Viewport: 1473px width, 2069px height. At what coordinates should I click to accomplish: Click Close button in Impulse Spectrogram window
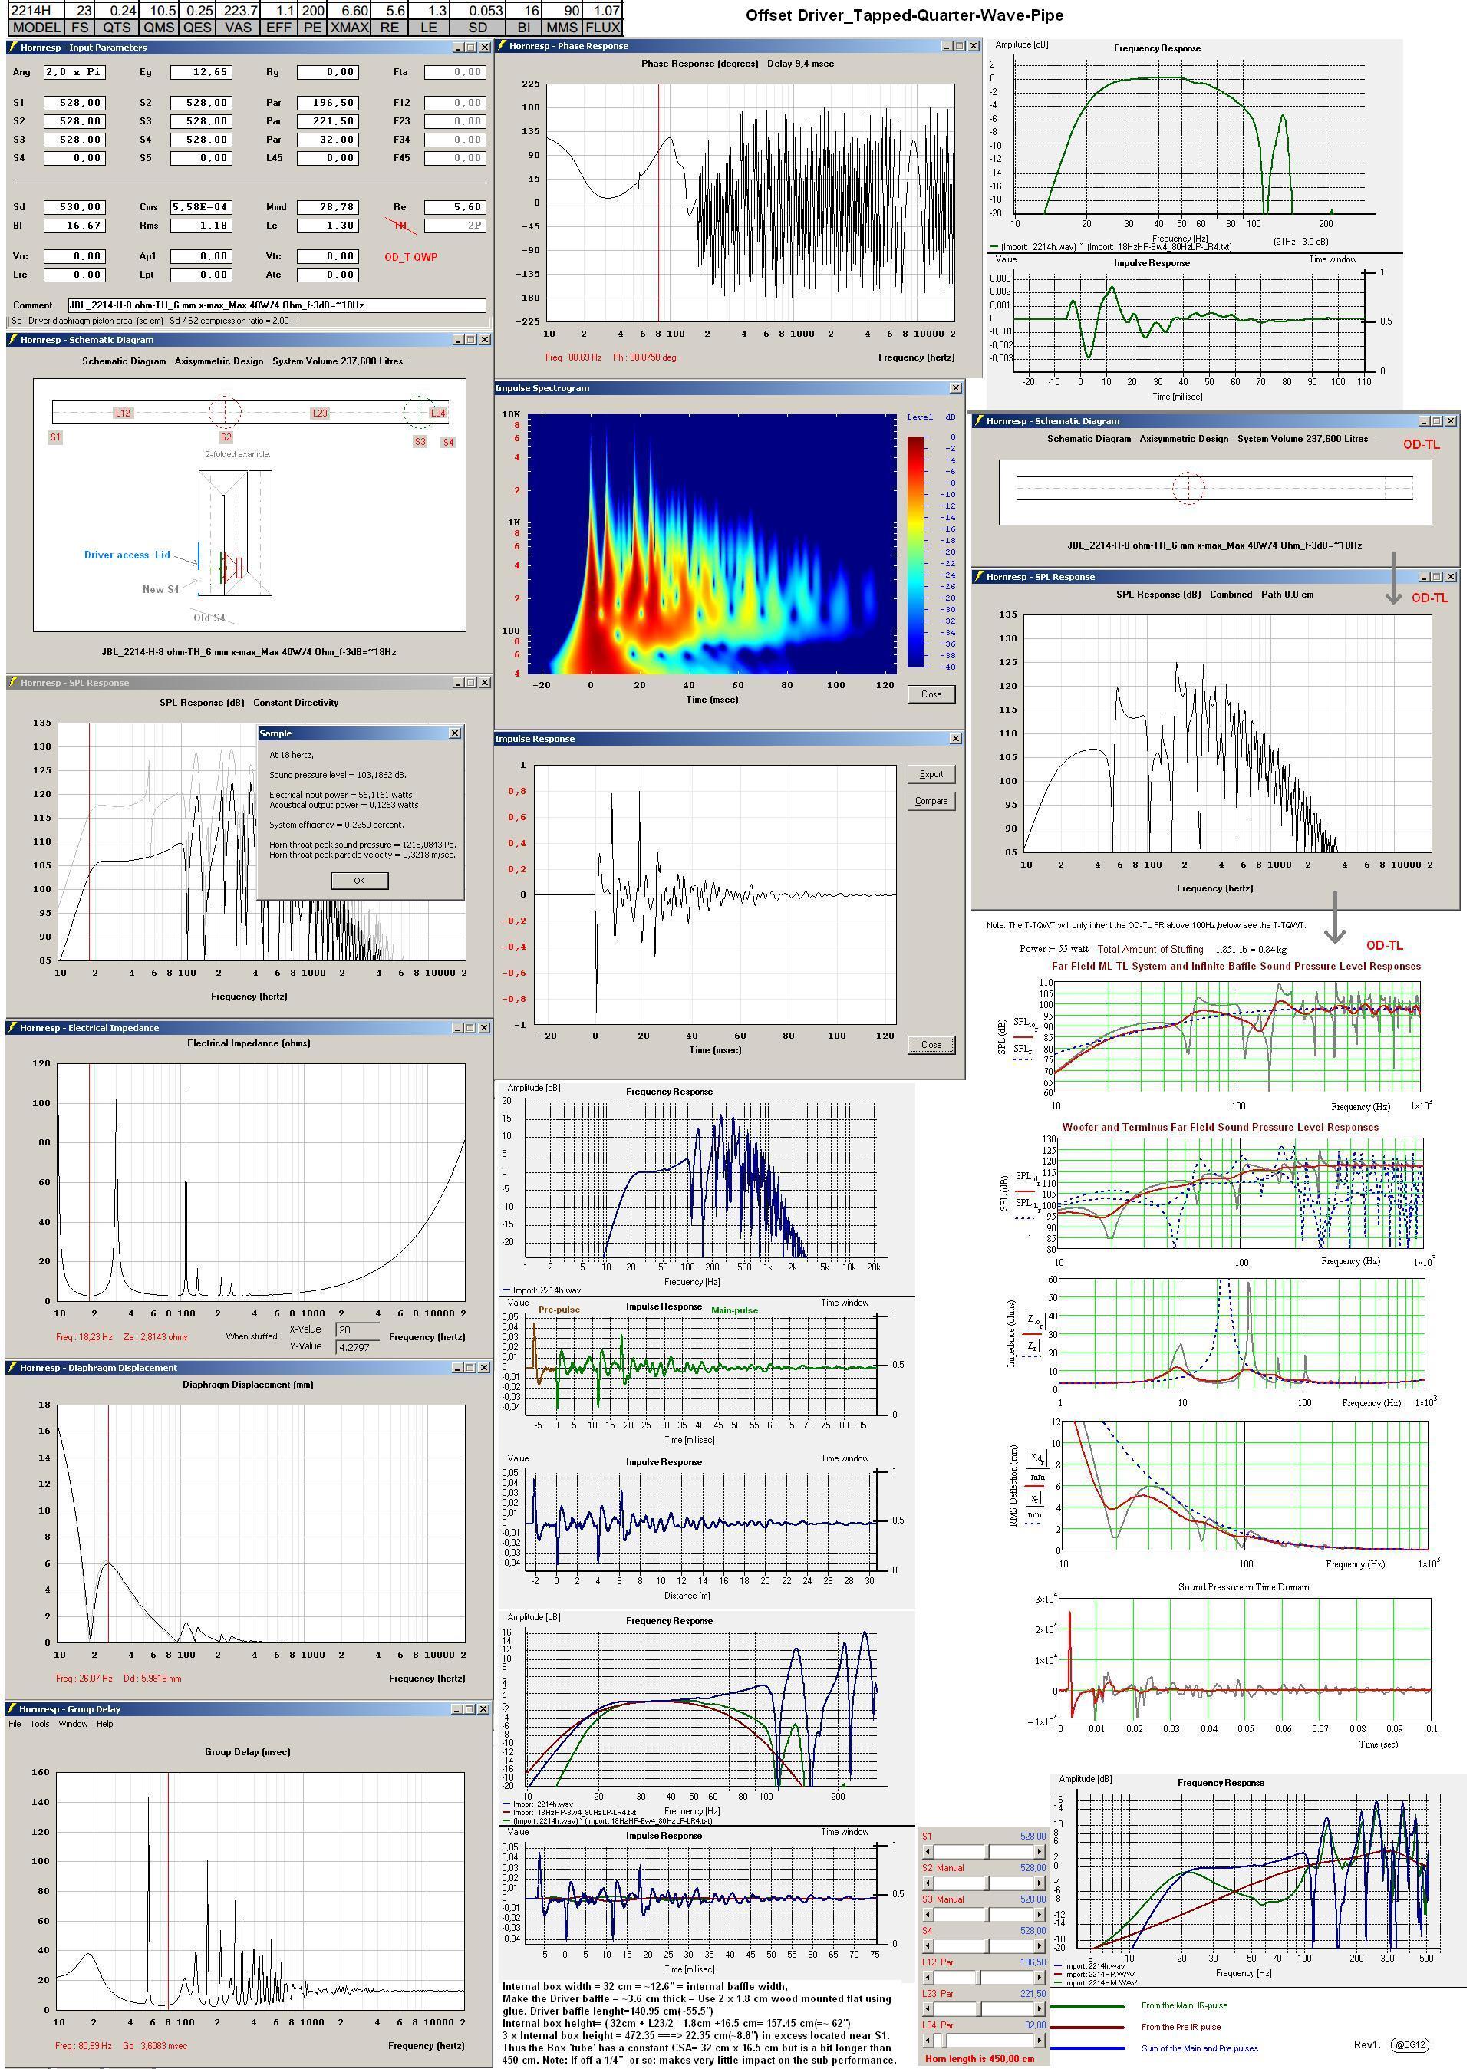click(x=931, y=694)
